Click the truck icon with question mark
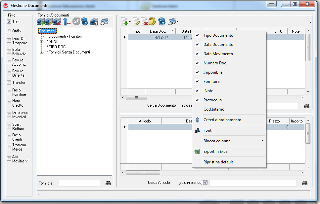The height and width of the screenshot is (204, 320). click(x=94, y=22)
